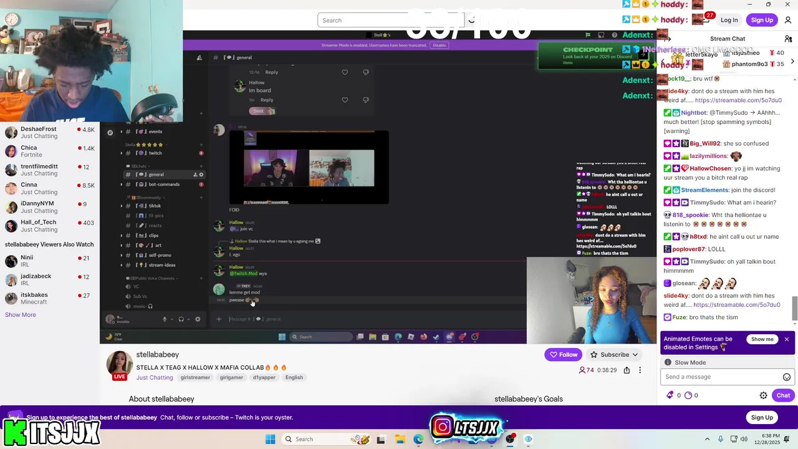Image resolution: width=798 pixels, height=449 pixels.
Task: Toggle Discord headphone deafen in stream
Action: click(x=181, y=319)
